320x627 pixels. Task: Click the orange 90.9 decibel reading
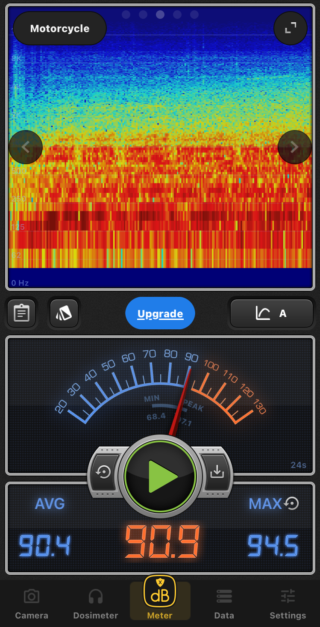pos(162,542)
